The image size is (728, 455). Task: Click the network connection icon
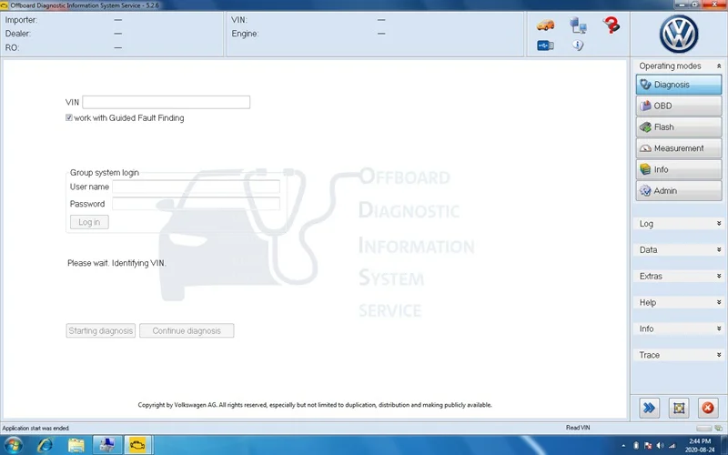pos(578,25)
